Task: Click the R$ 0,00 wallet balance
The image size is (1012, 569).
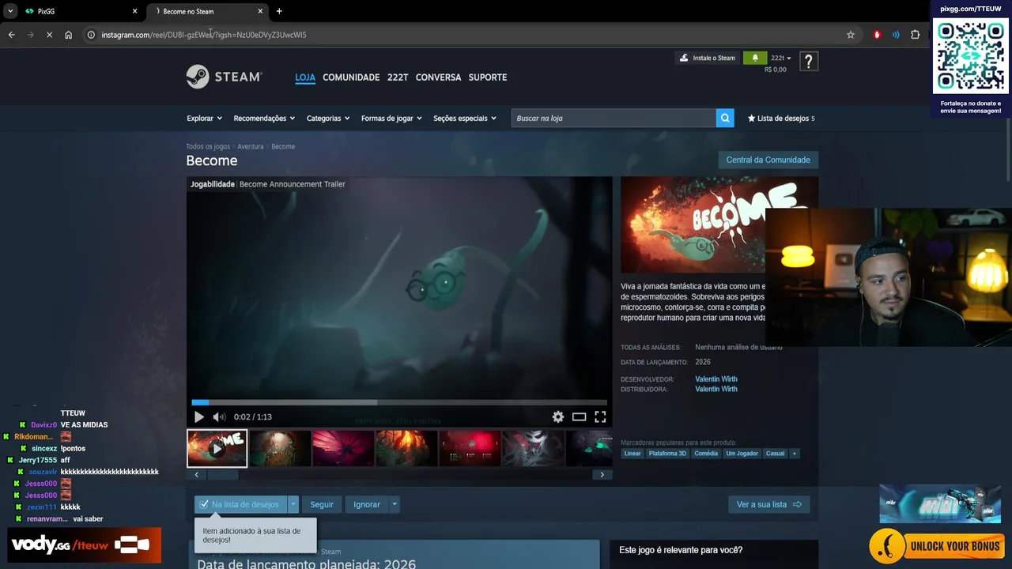Action: [x=775, y=70]
